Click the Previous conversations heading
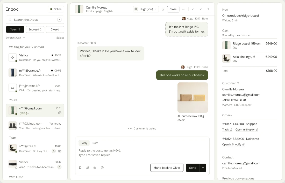Viewport: 285px width, 183px height. 238,178
